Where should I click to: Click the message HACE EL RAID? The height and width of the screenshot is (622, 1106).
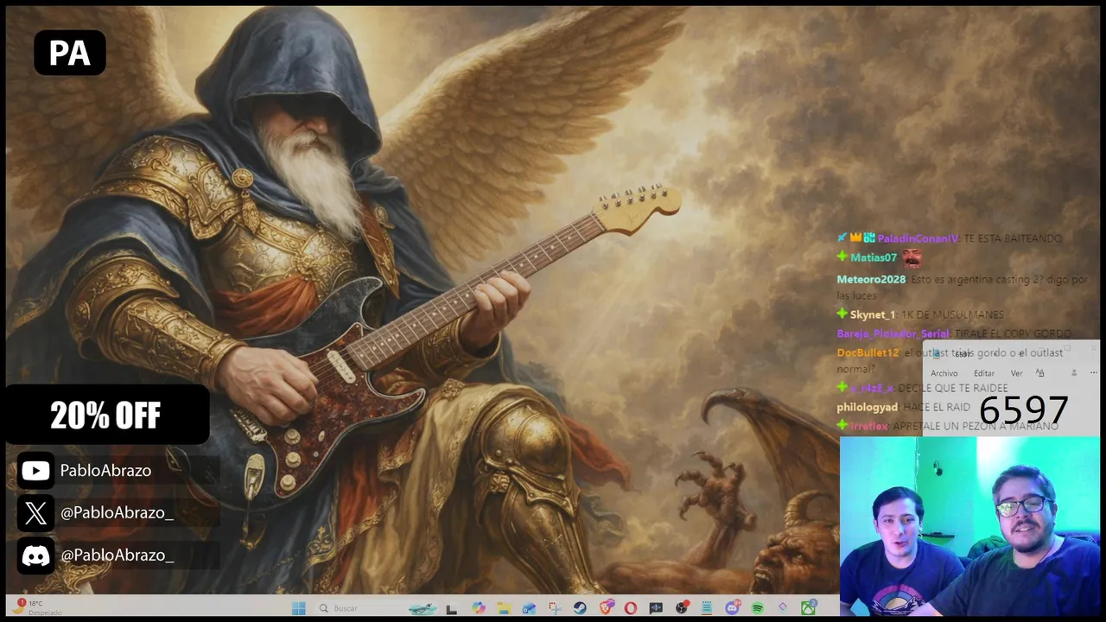[x=937, y=407]
